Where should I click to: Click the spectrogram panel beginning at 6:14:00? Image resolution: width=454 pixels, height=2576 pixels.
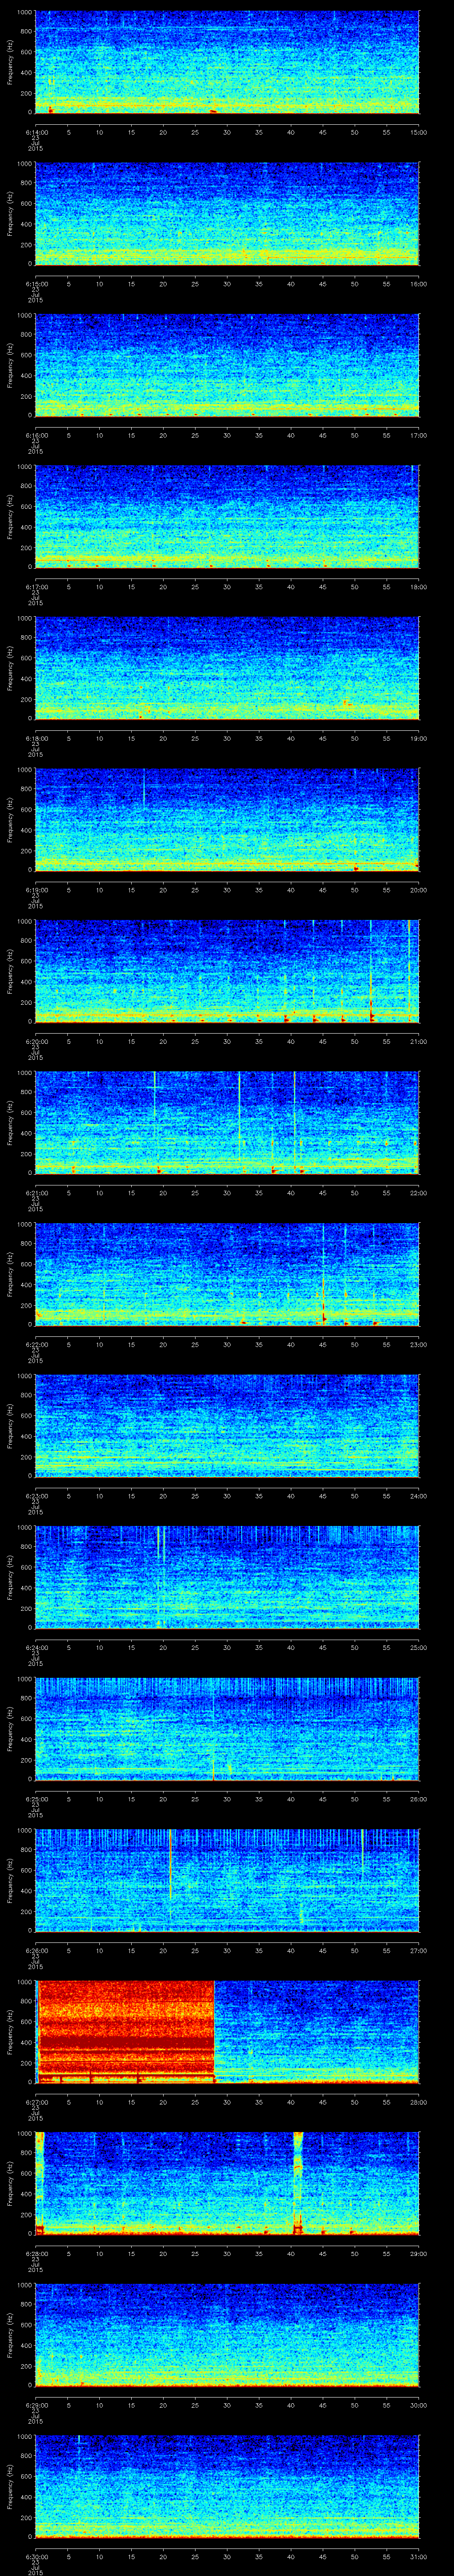click(227, 62)
